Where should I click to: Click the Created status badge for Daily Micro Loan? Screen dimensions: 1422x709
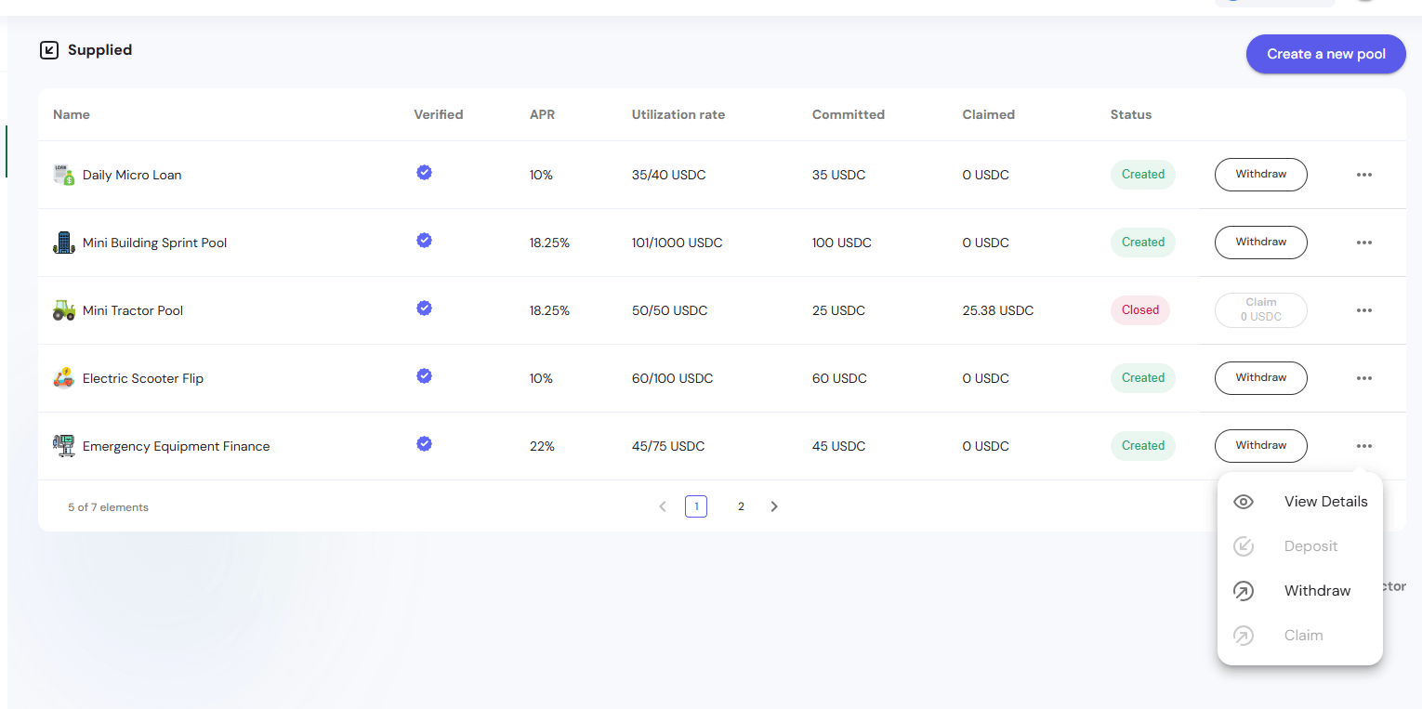click(x=1142, y=175)
